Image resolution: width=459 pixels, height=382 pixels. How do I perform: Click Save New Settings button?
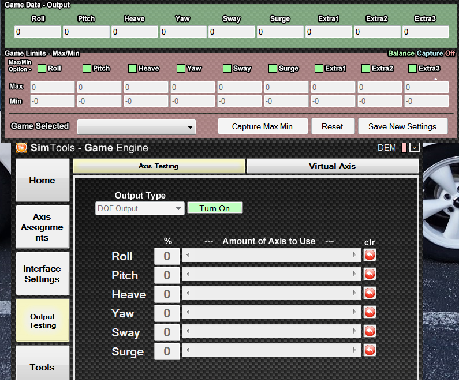402,126
